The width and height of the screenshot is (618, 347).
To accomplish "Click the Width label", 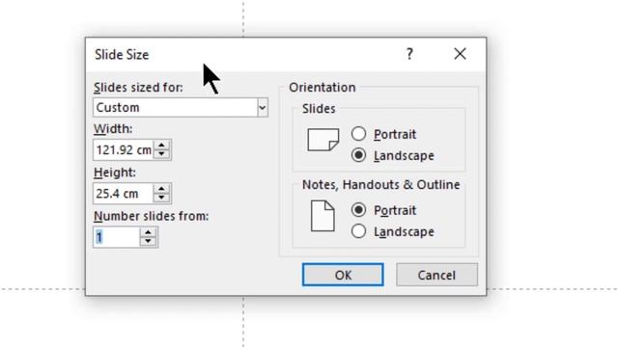I will 113,128.
